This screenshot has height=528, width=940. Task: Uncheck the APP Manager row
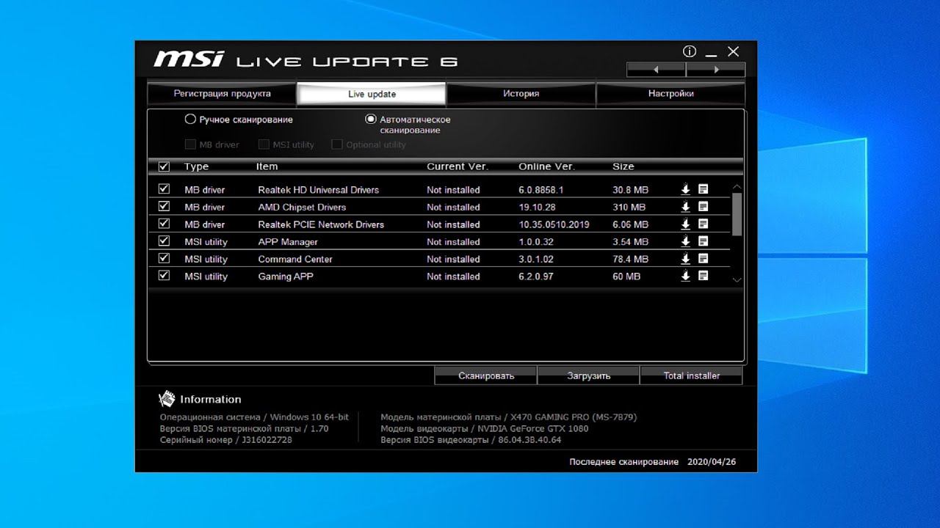point(164,241)
